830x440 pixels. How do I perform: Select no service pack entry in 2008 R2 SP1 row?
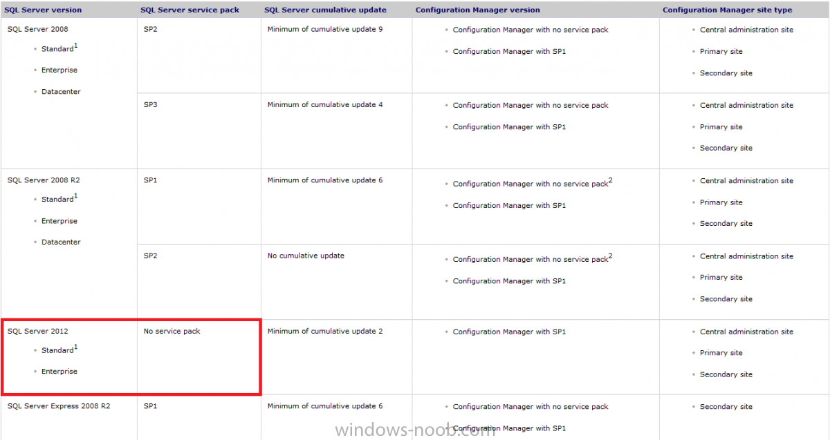coord(533,183)
